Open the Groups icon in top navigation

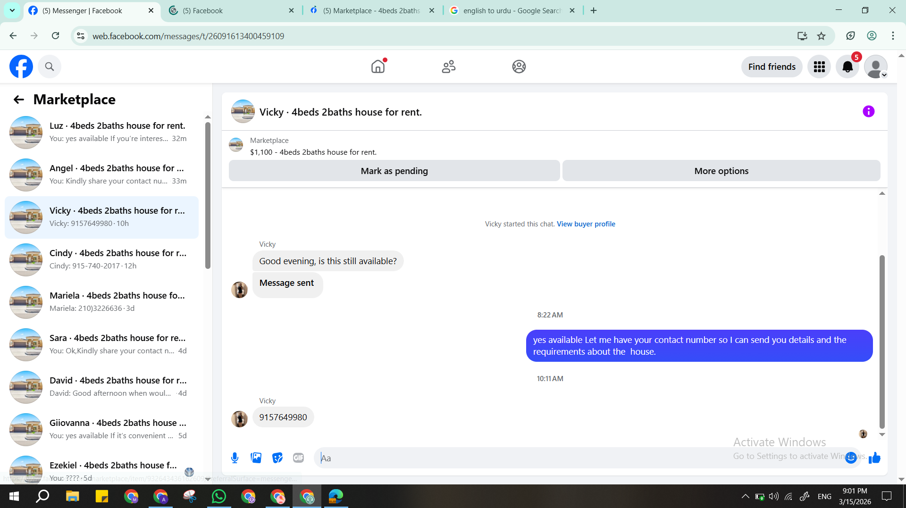point(519,67)
